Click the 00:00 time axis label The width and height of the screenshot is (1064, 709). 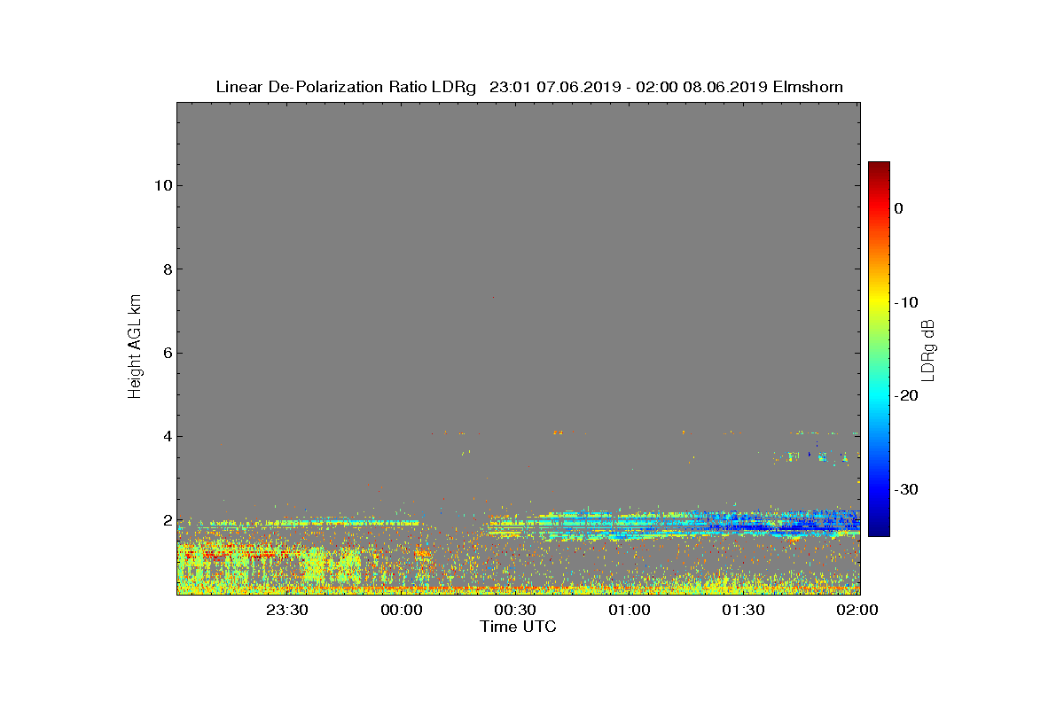[x=402, y=611]
